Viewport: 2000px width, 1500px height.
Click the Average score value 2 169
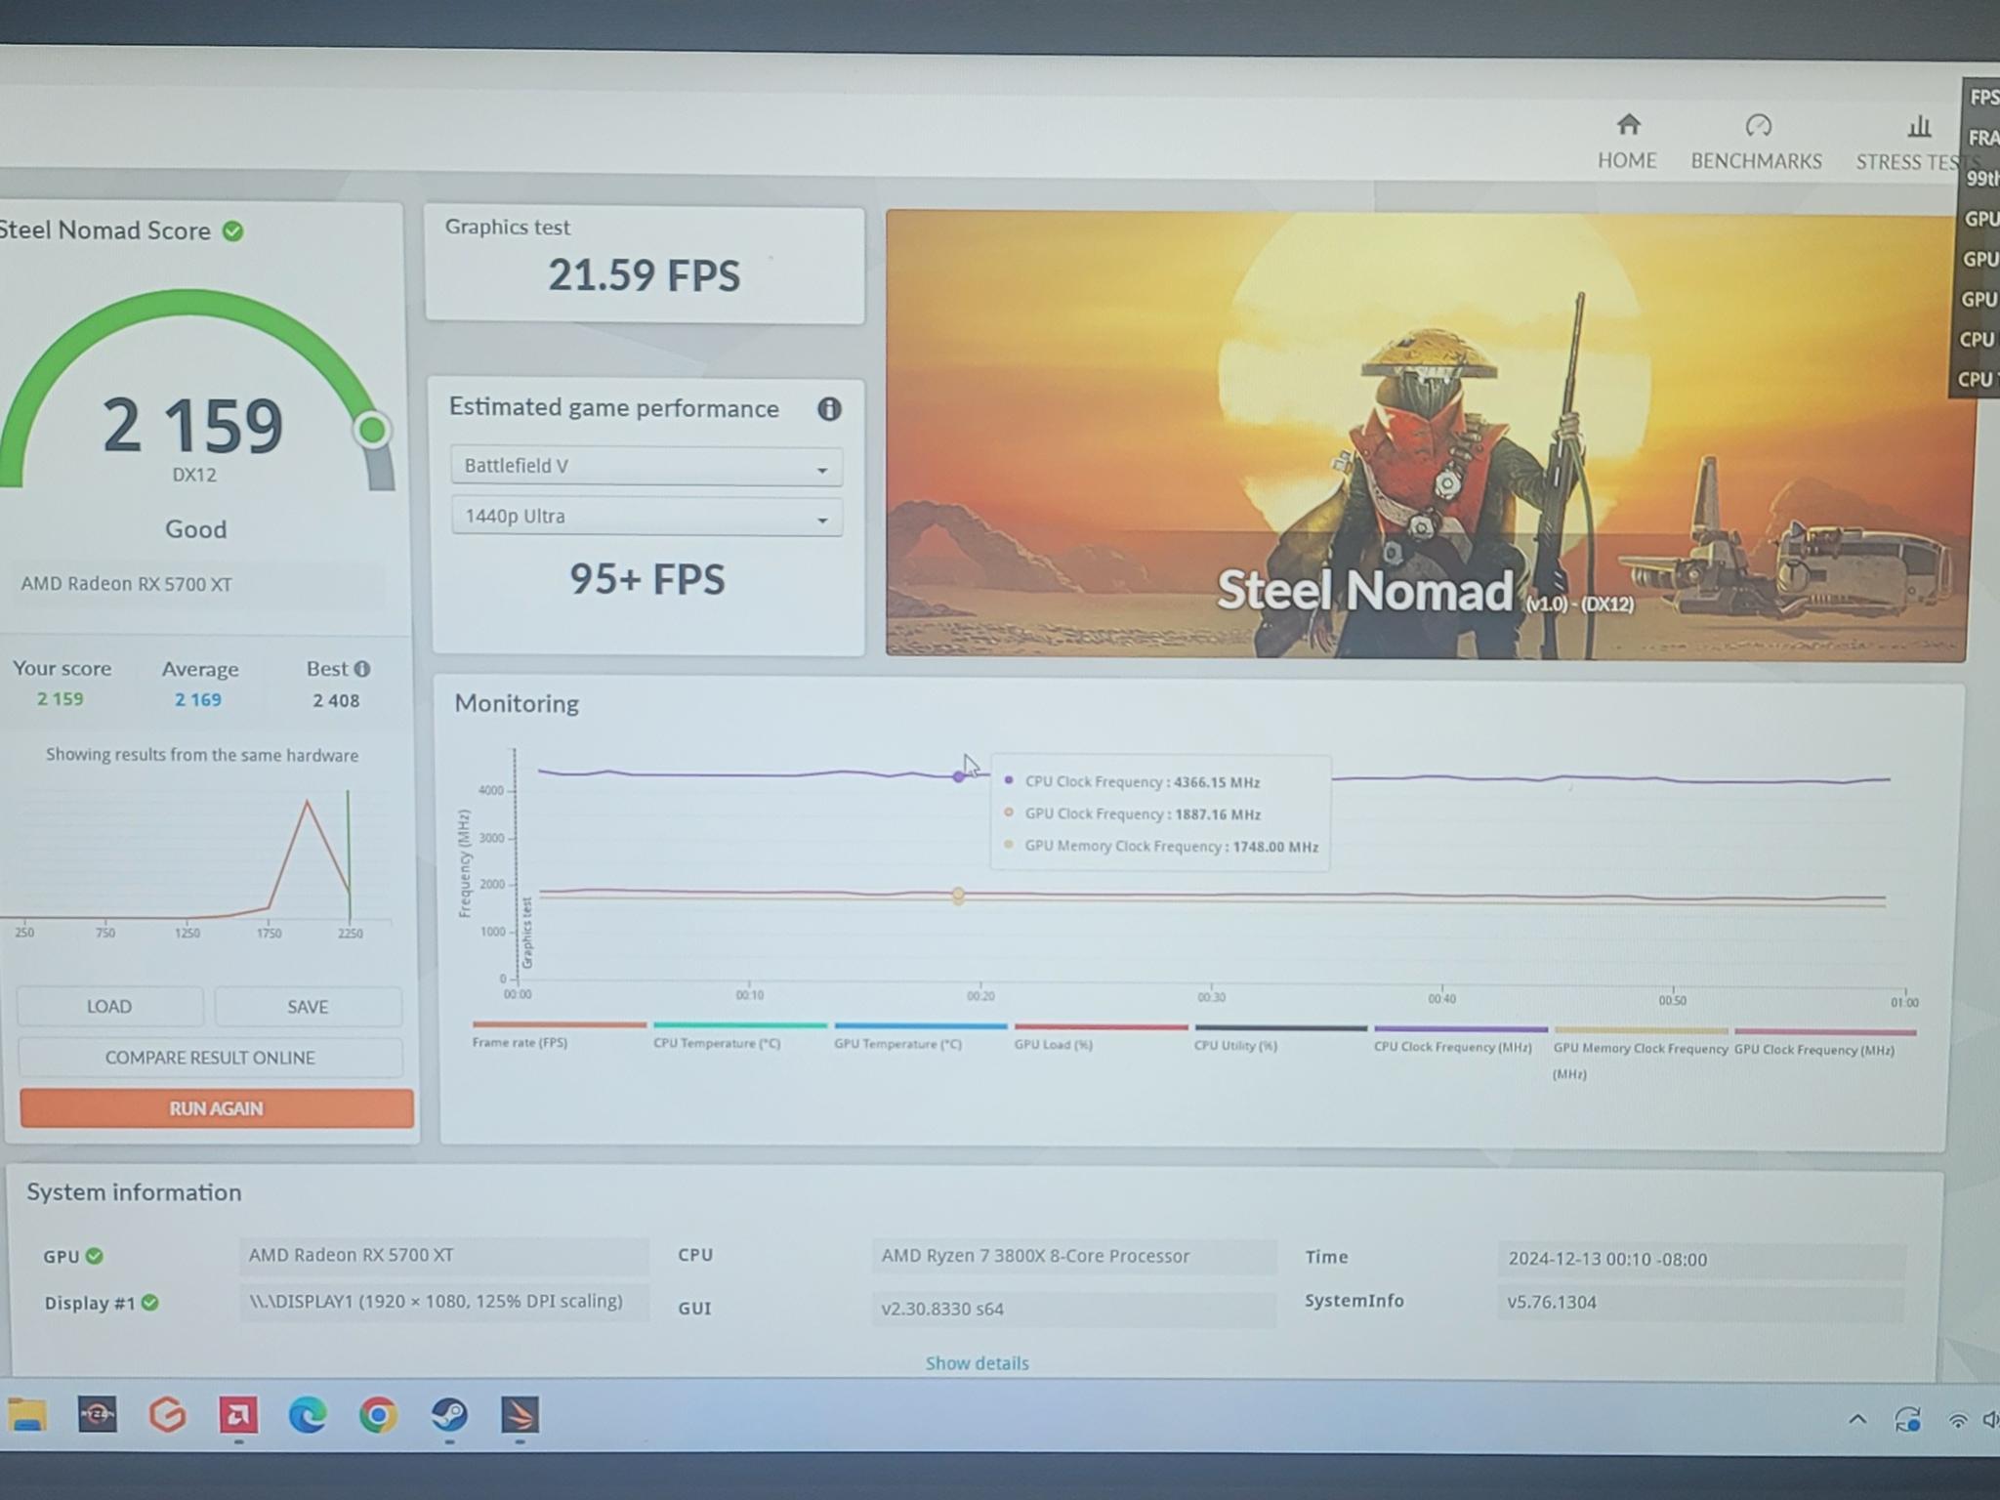pyautogui.click(x=198, y=700)
